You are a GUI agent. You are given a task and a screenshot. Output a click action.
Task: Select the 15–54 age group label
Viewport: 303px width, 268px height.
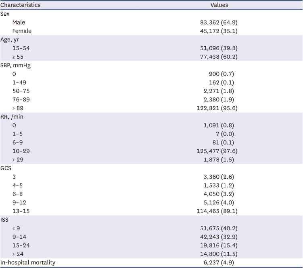(x=21, y=48)
